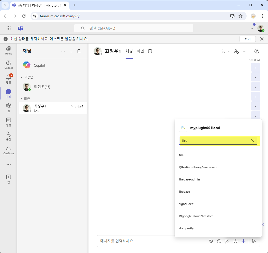Screen dimensions: 268x253
Task: Open more options in the chat header
Action: pyautogui.click(x=245, y=51)
